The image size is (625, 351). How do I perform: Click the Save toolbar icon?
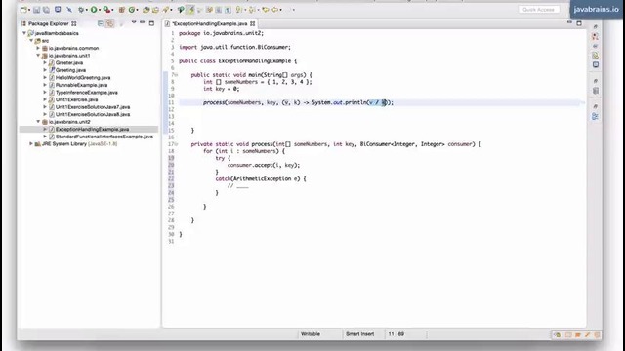click(x=37, y=10)
